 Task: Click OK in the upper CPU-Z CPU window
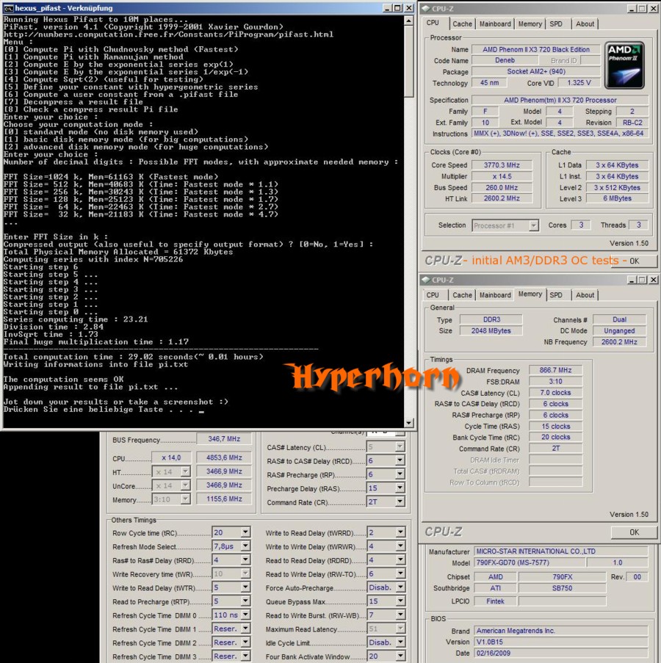pos(634,261)
